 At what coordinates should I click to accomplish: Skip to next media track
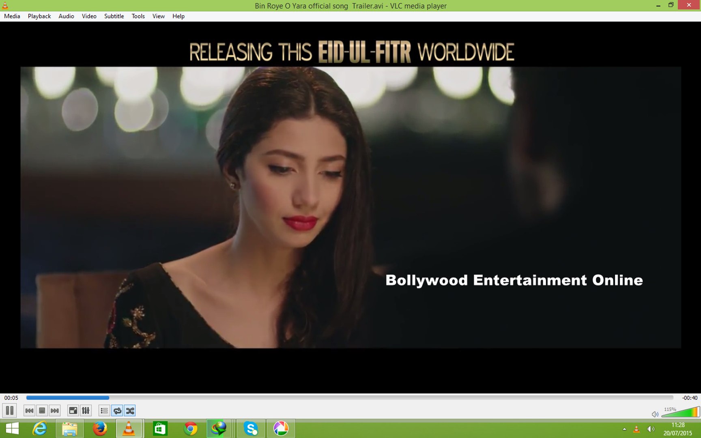tap(55, 411)
